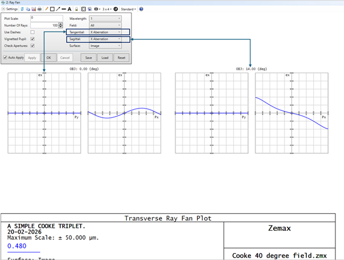
Task: Click the lock window icon
Action: pos(77,9)
